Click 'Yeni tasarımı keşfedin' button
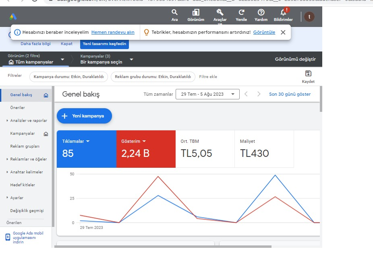 (104, 44)
